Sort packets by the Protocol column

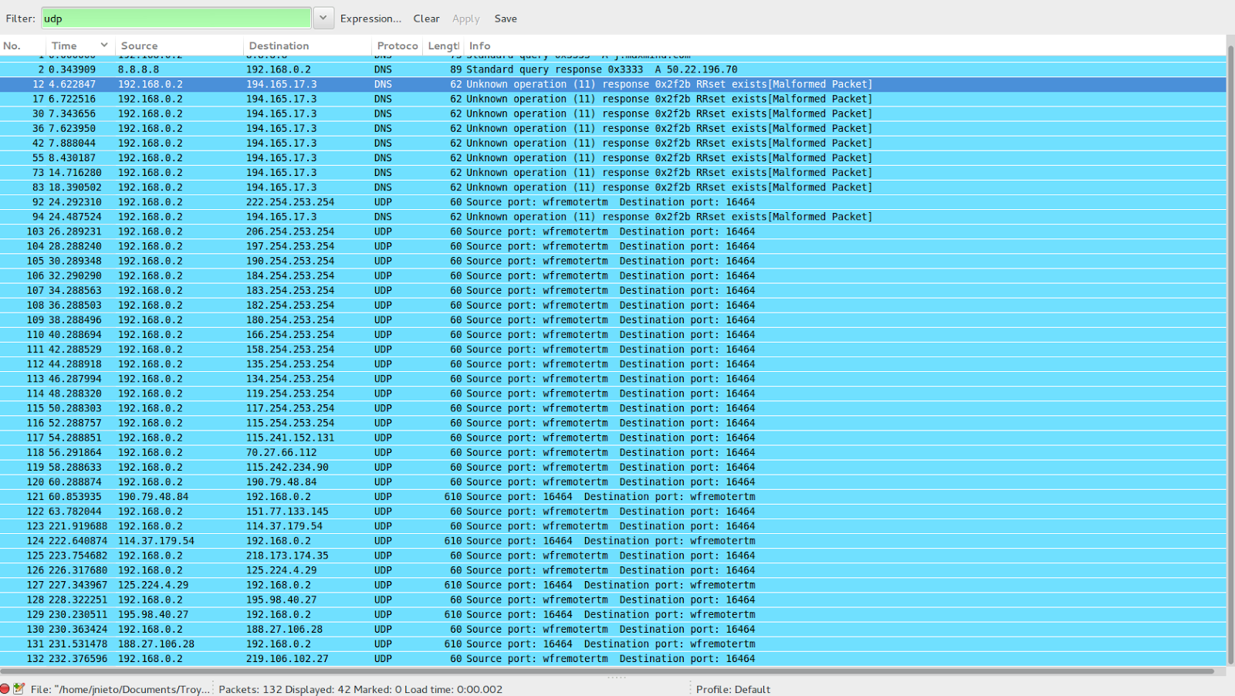click(x=395, y=46)
